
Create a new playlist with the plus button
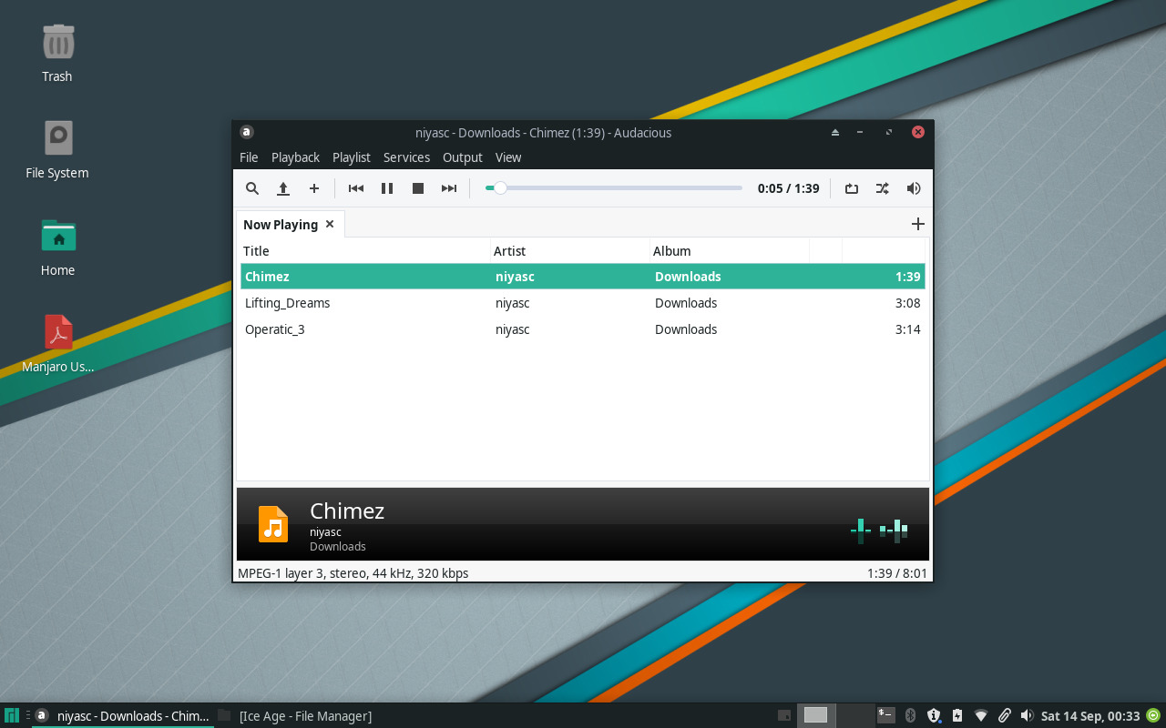point(917,224)
